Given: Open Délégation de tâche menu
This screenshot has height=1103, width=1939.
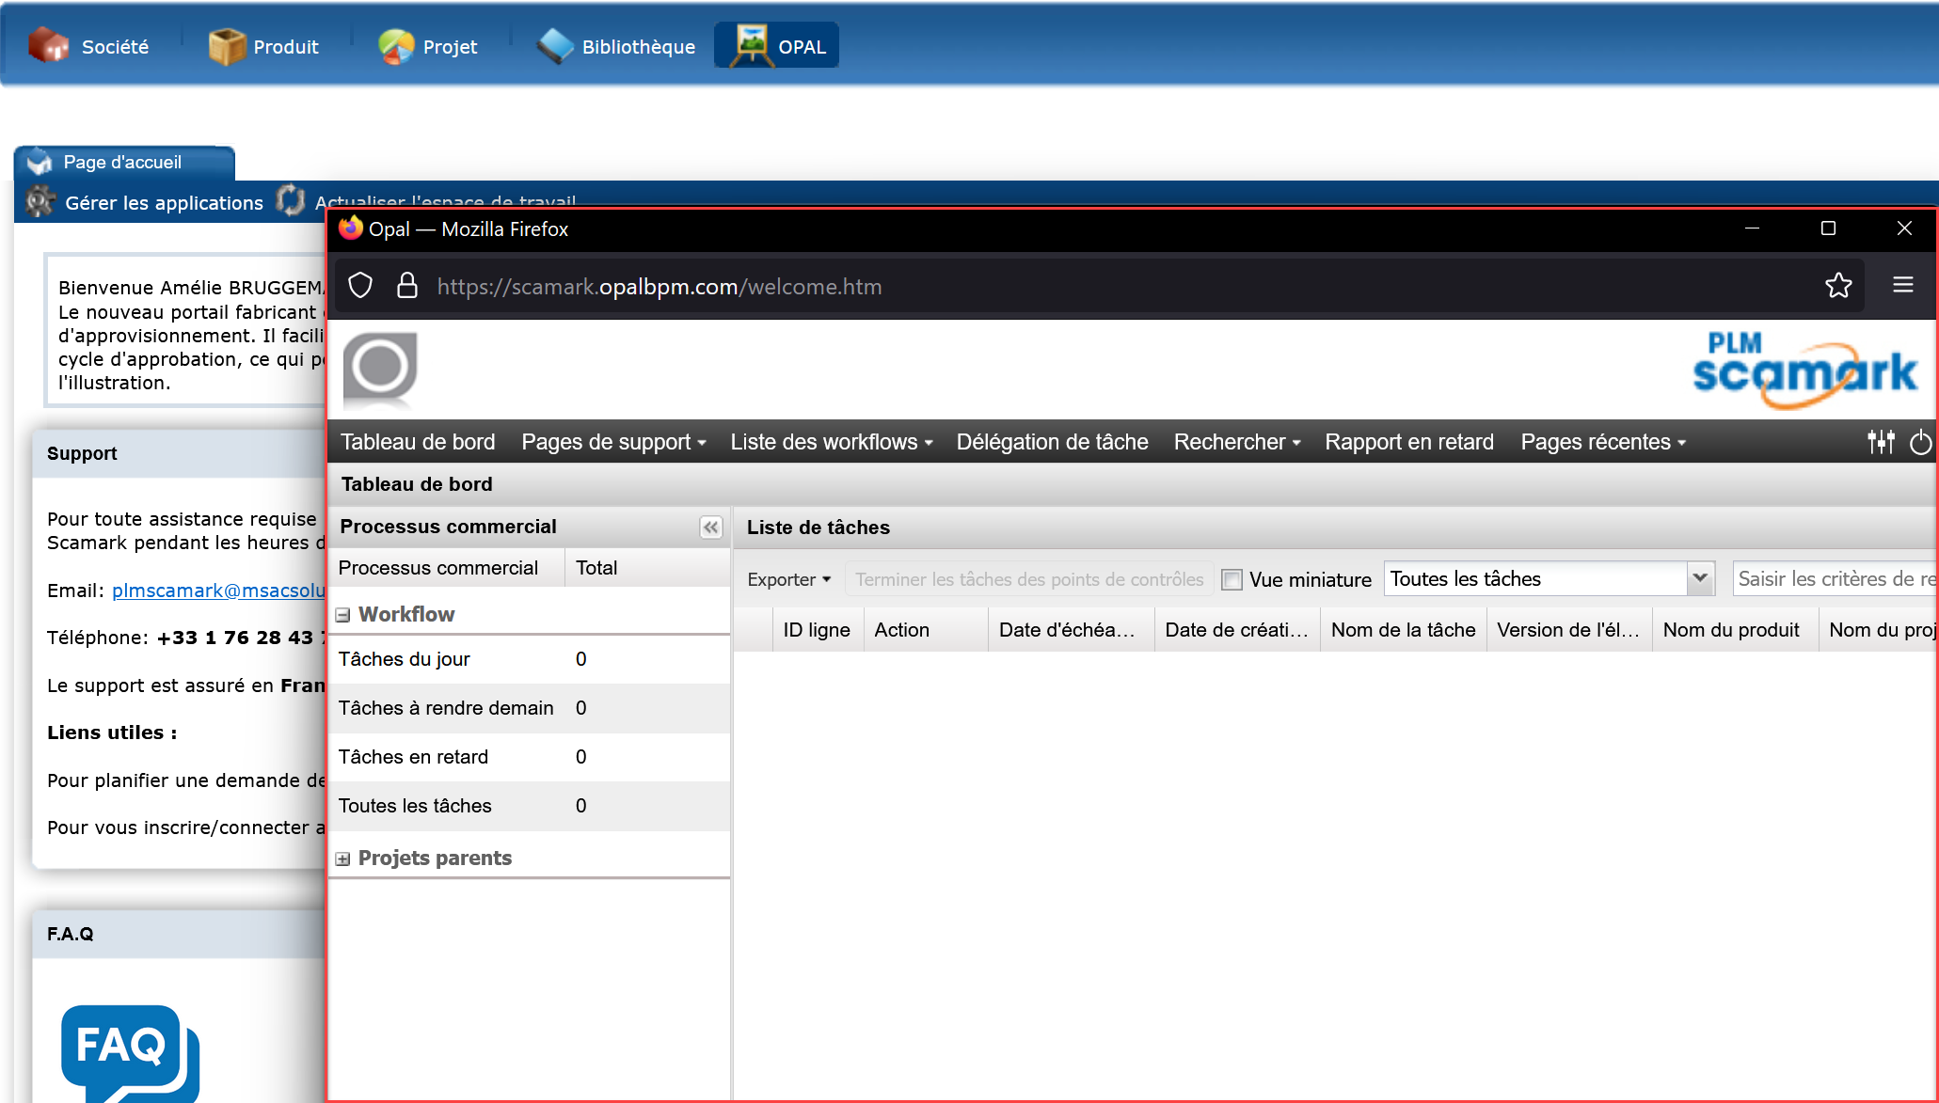Looking at the screenshot, I should pyautogui.click(x=1052, y=442).
